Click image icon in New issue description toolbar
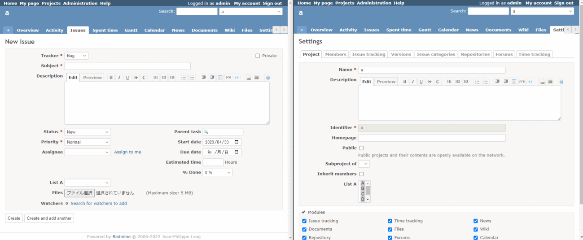This screenshot has width=583, height=240. (257, 78)
